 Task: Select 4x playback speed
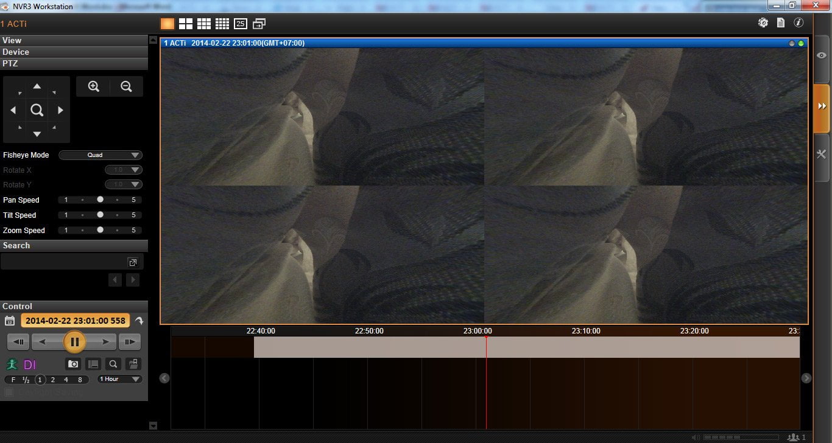click(x=66, y=380)
